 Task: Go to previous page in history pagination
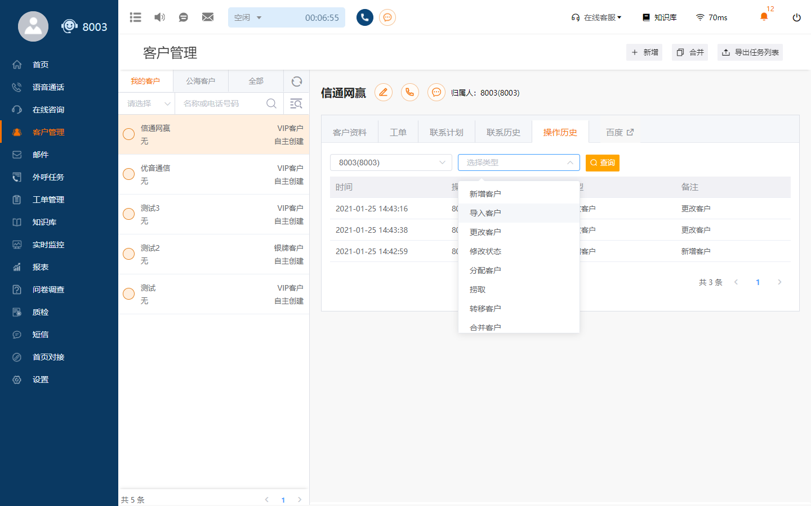736,282
